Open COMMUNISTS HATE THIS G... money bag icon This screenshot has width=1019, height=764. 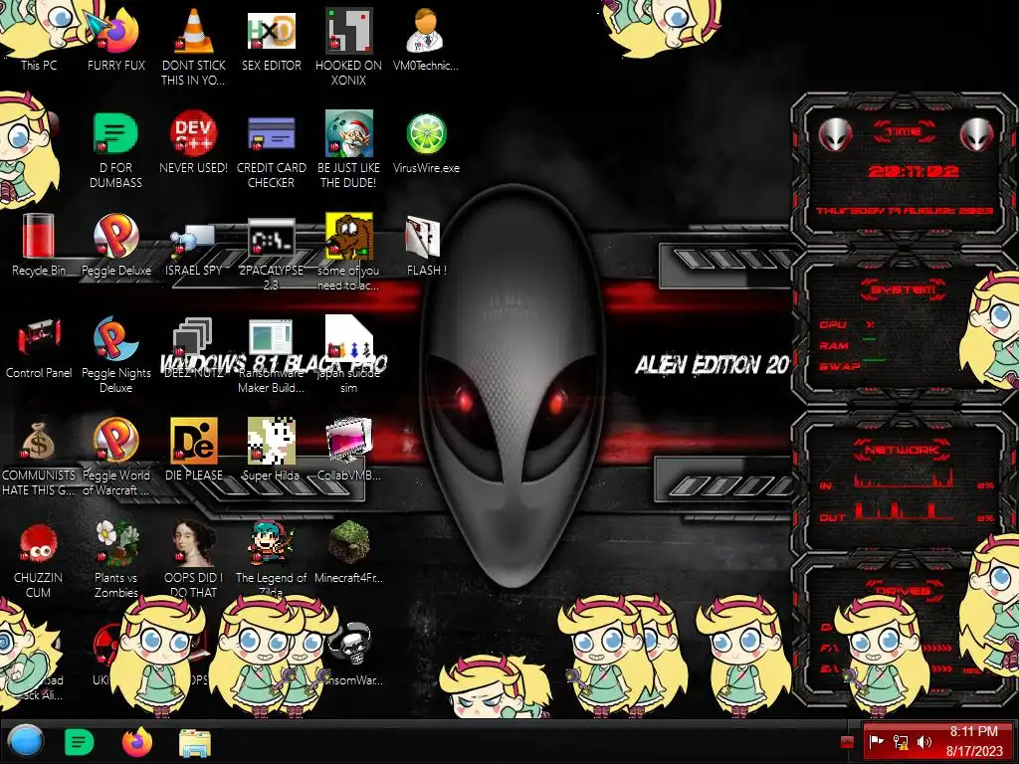click(39, 458)
